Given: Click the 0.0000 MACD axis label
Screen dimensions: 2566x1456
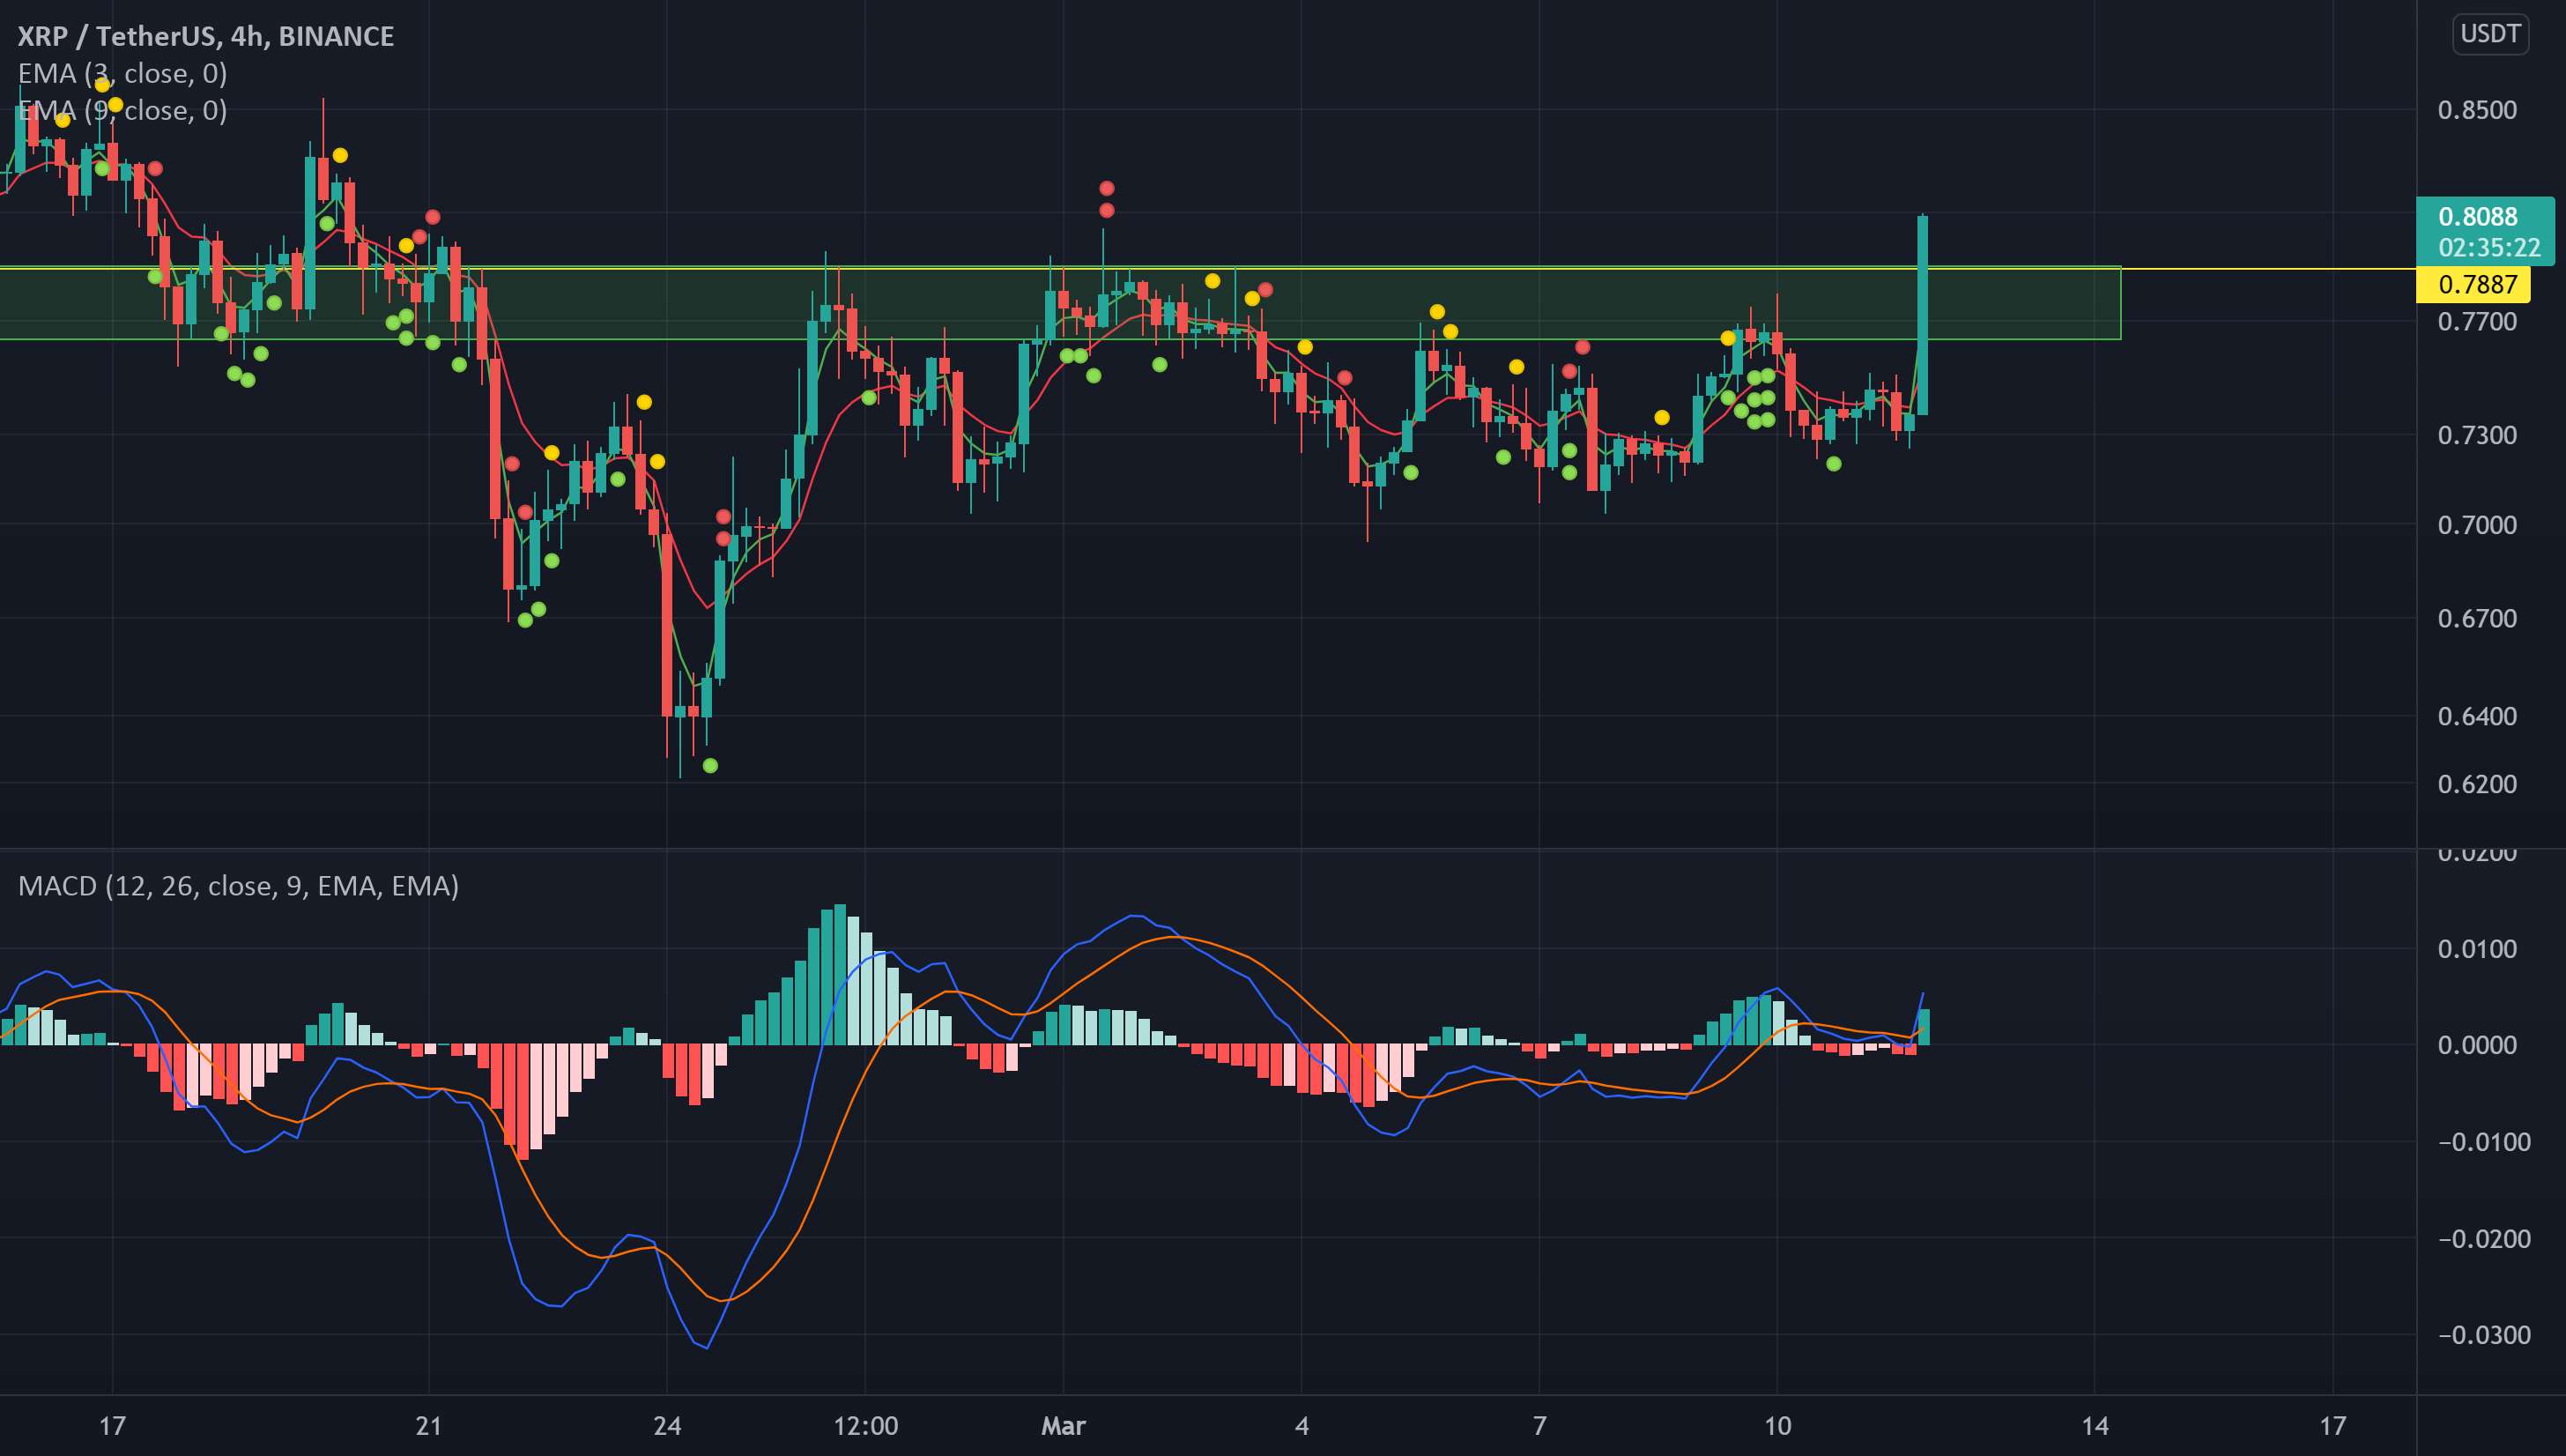Looking at the screenshot, I should [2477, 1045].
